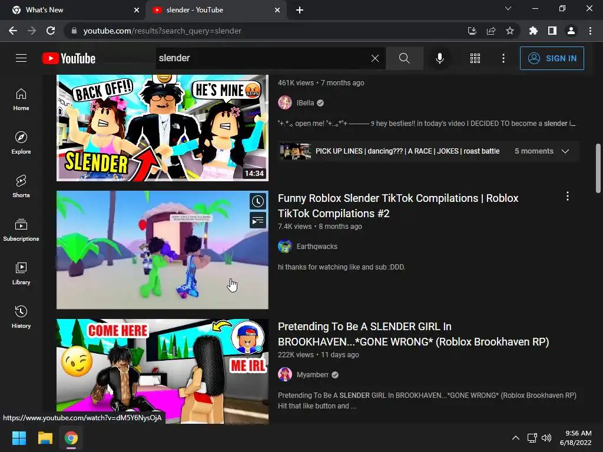Toggle the Chrome side panel
The width and height of the screenshot is (603, 452).
(x=552, y=31)
